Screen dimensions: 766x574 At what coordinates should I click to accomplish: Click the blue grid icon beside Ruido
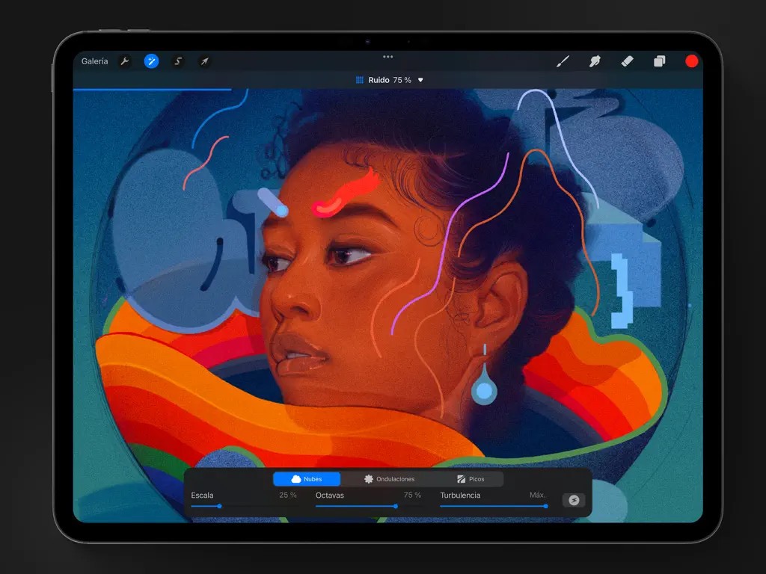360,80
